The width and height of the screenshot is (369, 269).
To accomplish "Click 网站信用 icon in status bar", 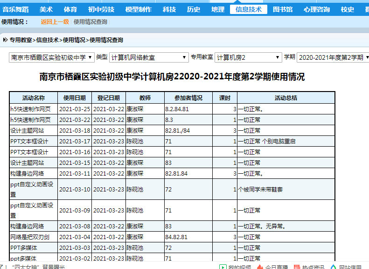I will click(334, 267).
